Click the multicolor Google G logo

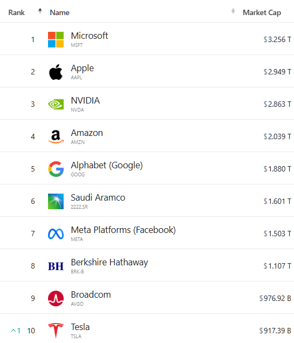(x=56, y=169)
